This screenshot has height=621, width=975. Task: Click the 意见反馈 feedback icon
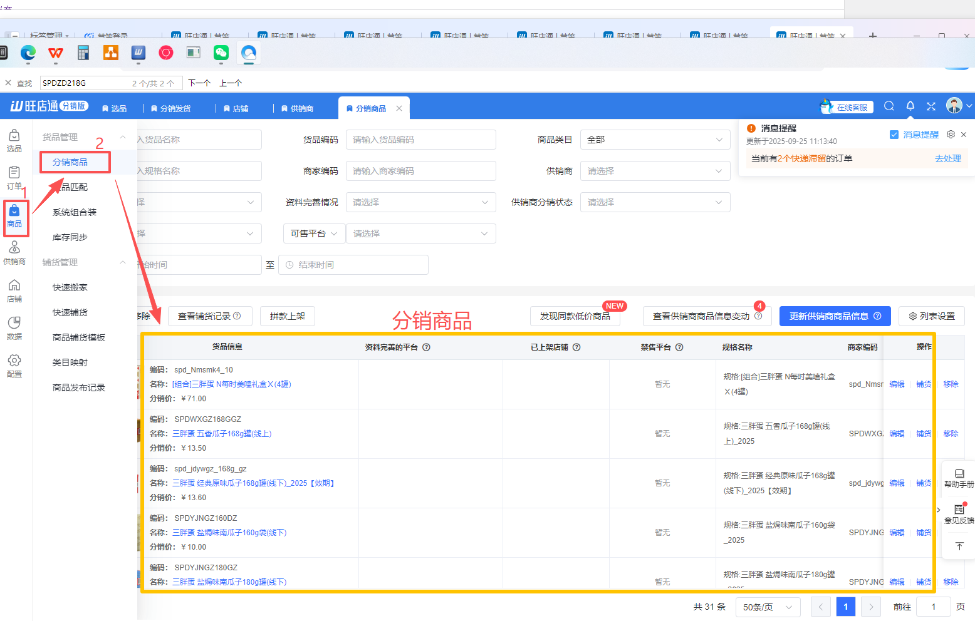tap(959, 513)
